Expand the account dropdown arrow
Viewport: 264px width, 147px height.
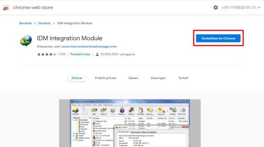[259, 7]
